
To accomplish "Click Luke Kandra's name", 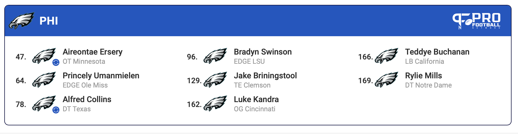I will click(256, 99).
